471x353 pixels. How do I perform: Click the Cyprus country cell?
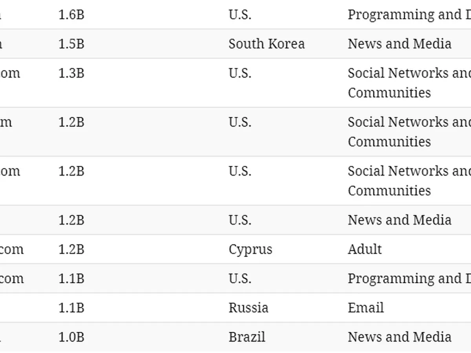250,249
